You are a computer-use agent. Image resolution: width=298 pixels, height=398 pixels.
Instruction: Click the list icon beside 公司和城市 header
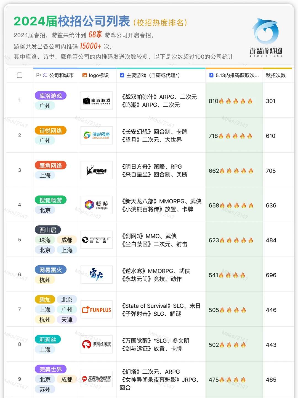point(45,75)
